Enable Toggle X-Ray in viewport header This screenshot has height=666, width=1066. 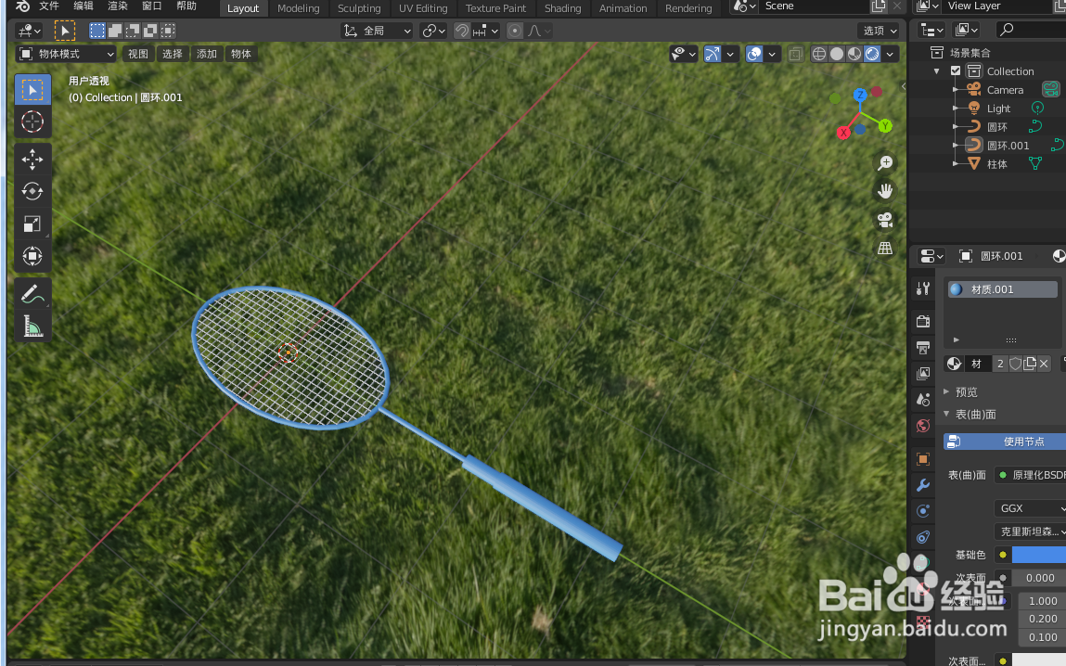pyautogui.click(x=795, y=53)
